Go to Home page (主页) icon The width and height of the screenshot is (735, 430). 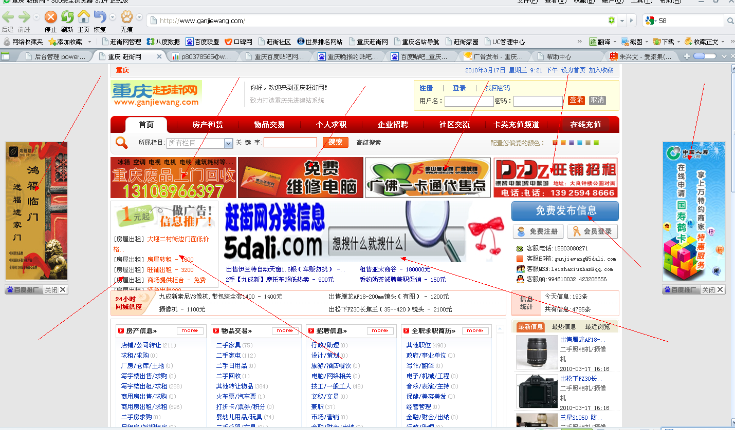click(83, 17)
